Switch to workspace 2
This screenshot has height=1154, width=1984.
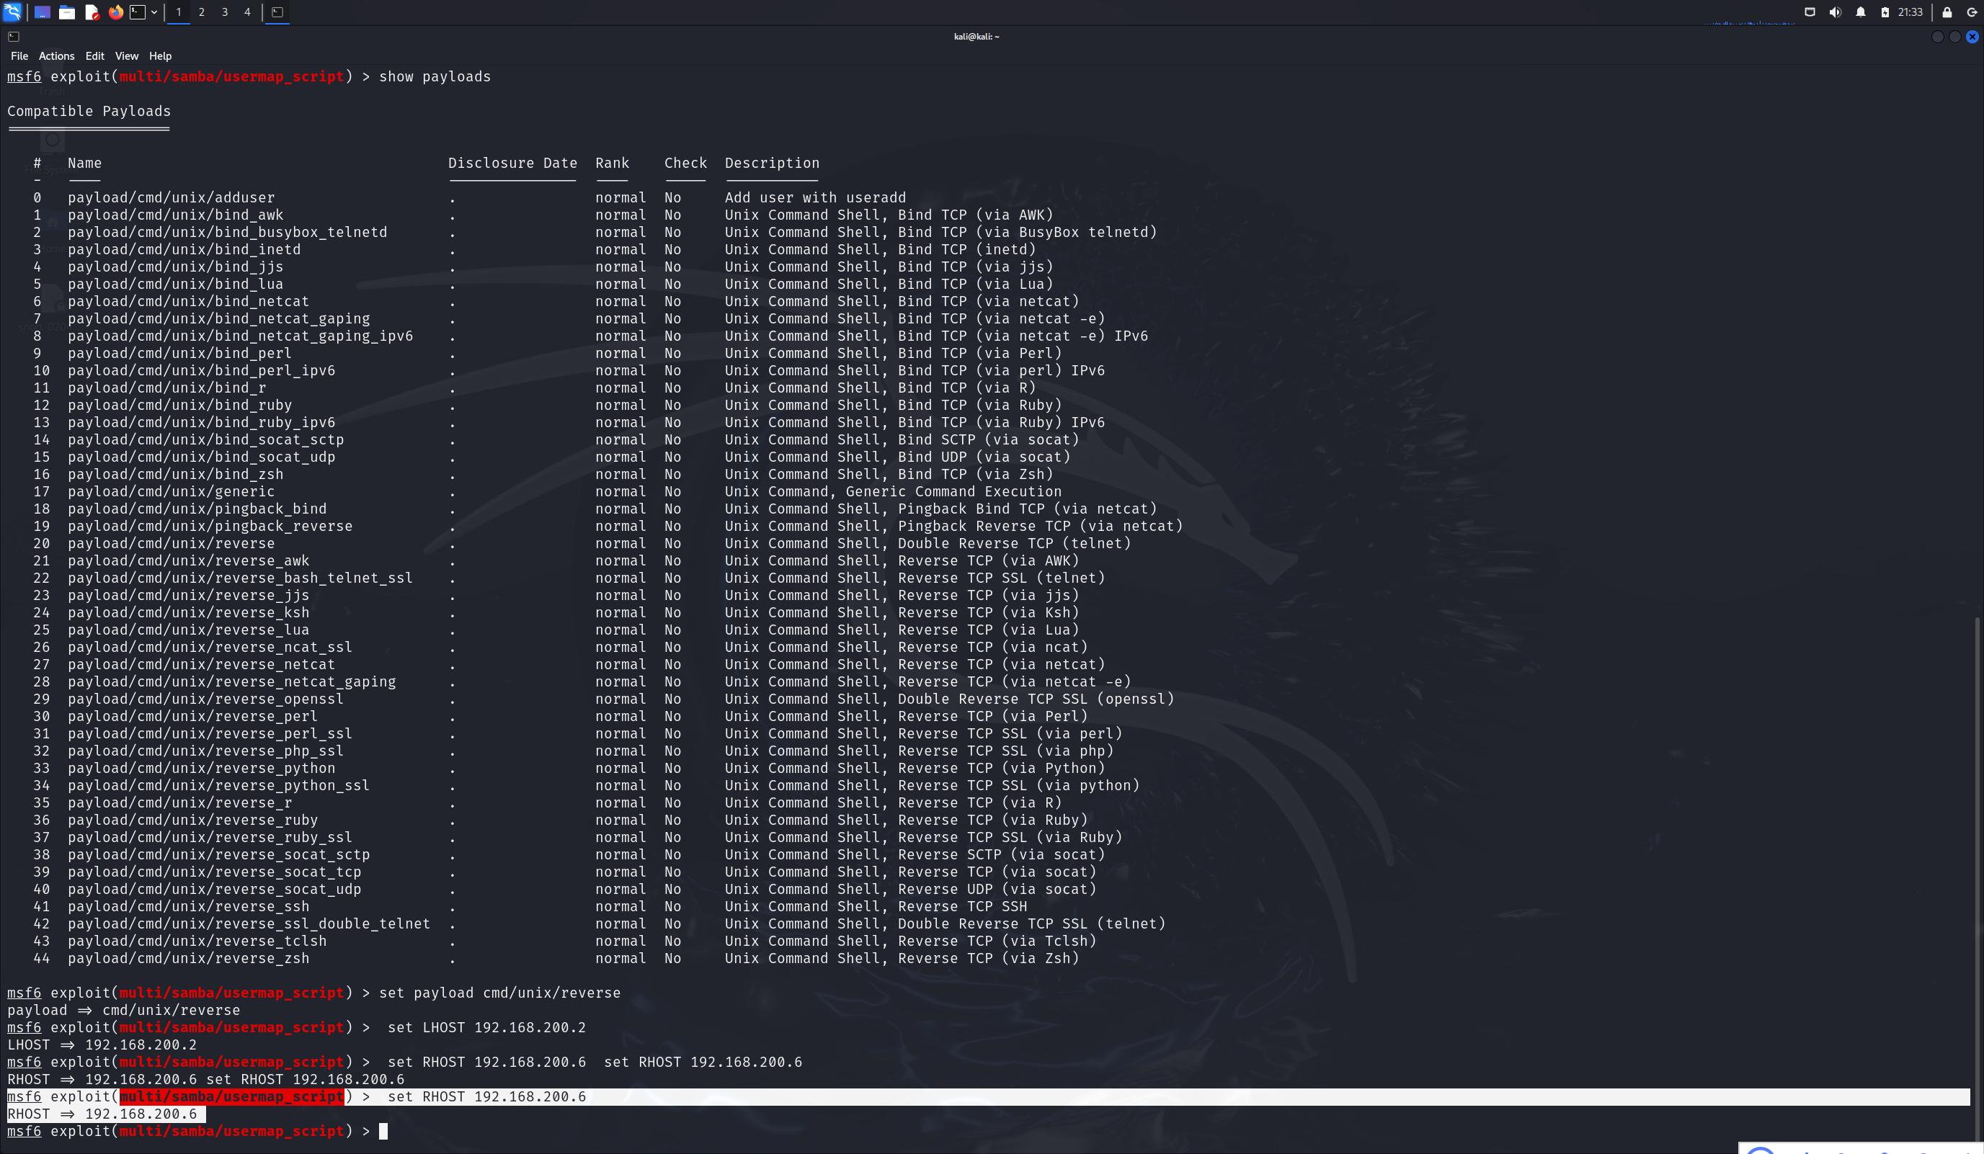[x=202, y=12]
